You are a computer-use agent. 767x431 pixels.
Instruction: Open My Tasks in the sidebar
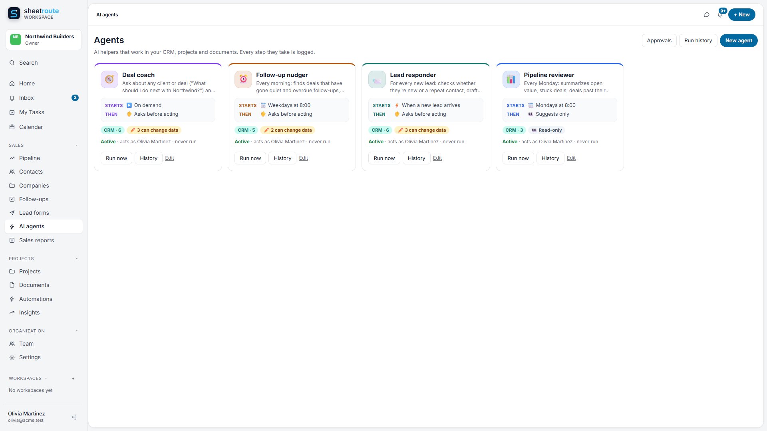[44, 112]
